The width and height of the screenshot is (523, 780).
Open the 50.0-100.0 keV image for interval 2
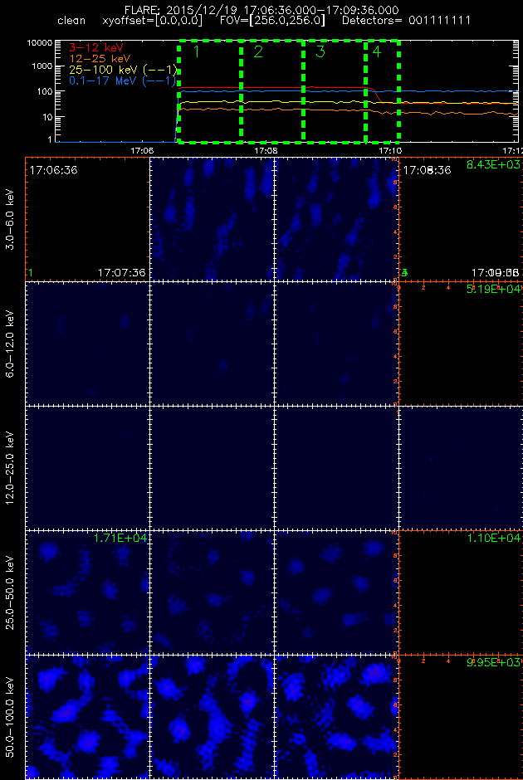212,717
